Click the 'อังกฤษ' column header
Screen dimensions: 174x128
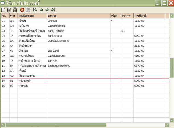pyautogui.click(x=78, y=16)
